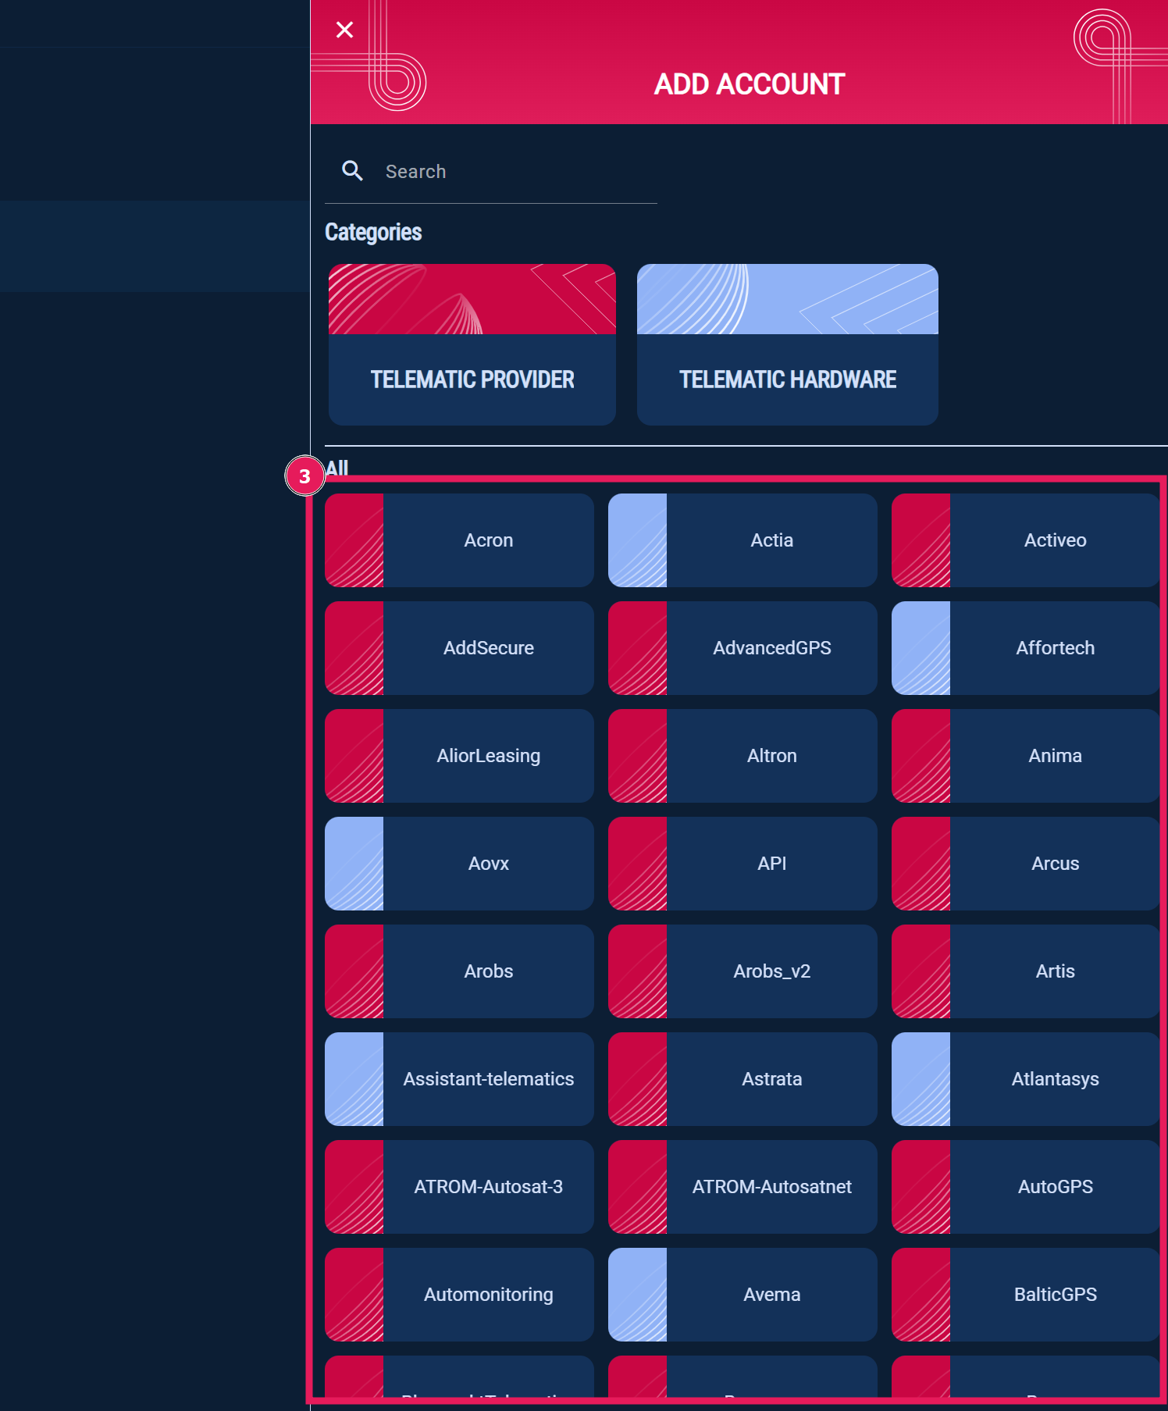Click the red icon beside Activeo
Screen dimensions: 1168x1411
[x=921, y=540]
